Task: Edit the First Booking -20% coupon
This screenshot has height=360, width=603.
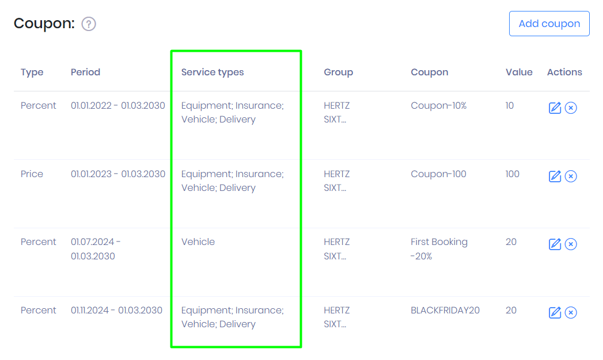Action: point(555,244)
